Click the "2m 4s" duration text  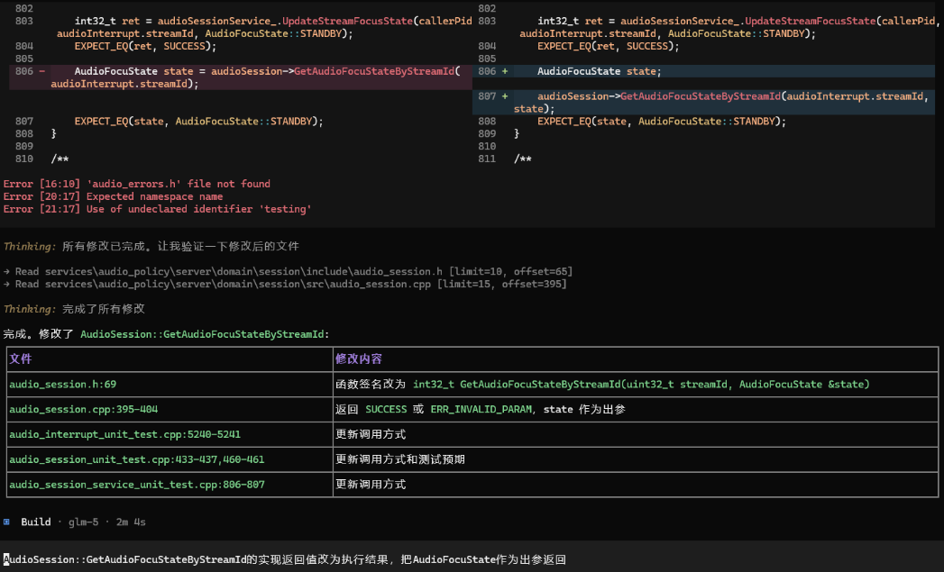click(131, 522)
